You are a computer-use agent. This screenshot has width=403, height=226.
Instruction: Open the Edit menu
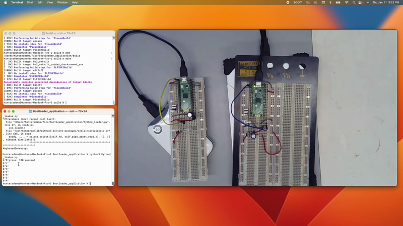[40, 3]
